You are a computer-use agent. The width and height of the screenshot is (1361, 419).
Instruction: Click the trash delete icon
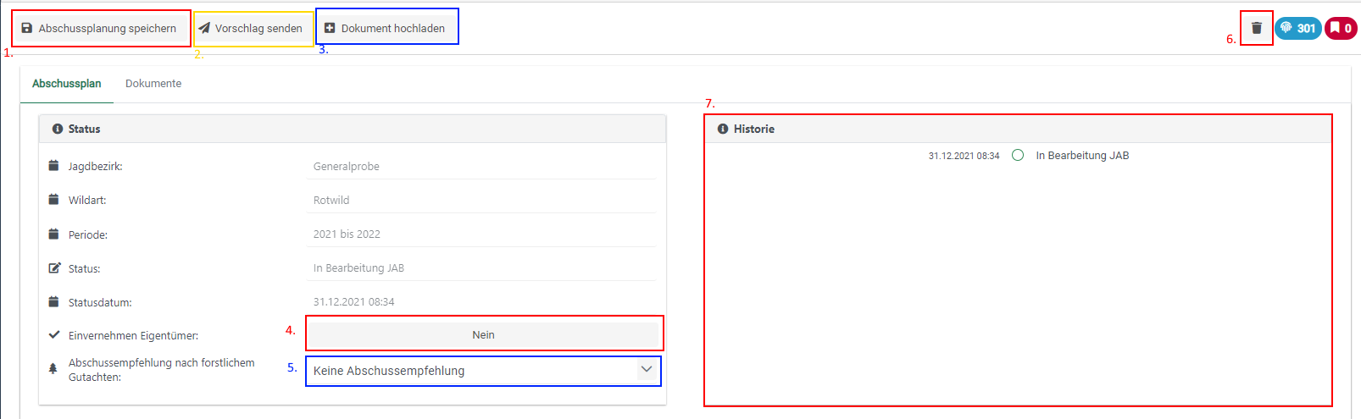pyautogui.click(x=1256, y=28)
